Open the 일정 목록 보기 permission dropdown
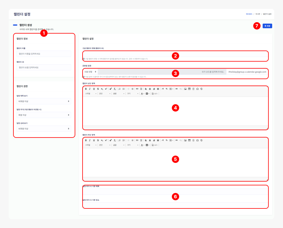 click(x=44, y=101)
